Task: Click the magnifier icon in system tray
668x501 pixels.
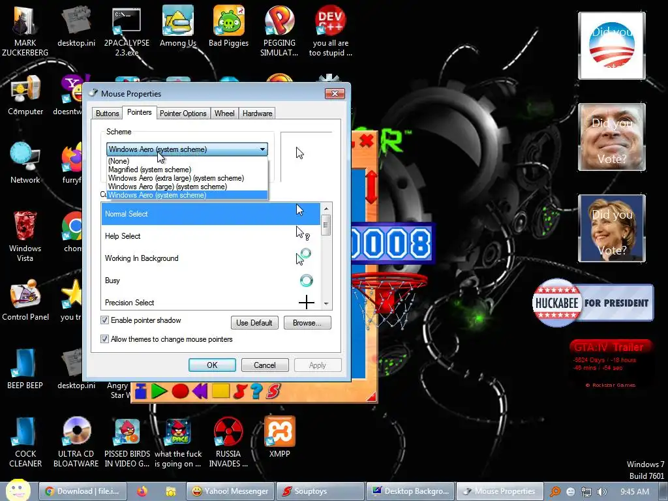Action: tap(555, 492)
